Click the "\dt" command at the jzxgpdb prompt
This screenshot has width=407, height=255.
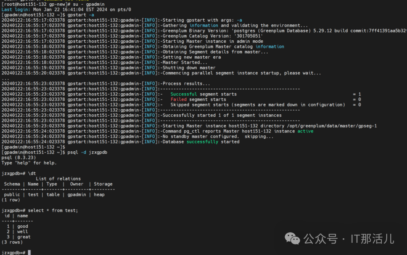[x=32, y=173]
